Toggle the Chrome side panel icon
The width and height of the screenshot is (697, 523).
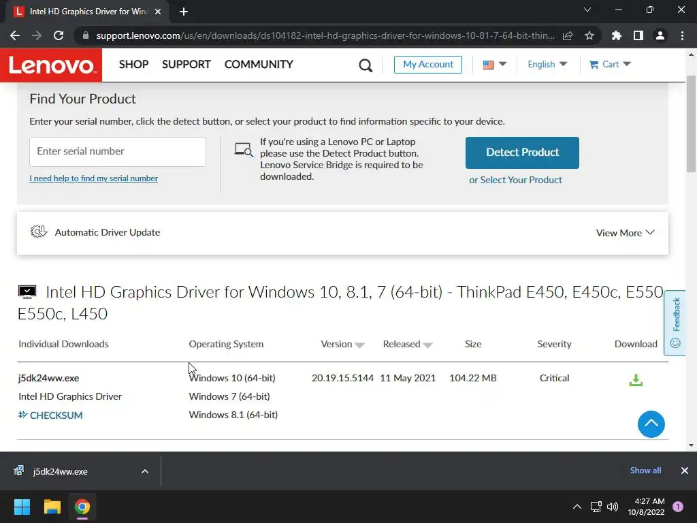pos(638,35)
